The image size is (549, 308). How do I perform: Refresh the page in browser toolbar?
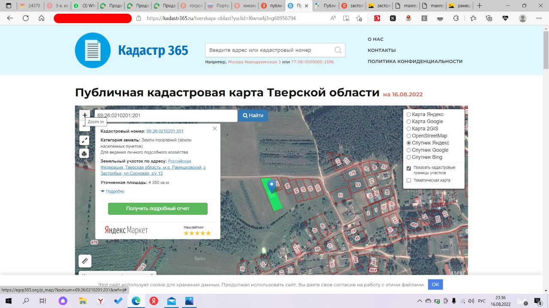point(26,18)
